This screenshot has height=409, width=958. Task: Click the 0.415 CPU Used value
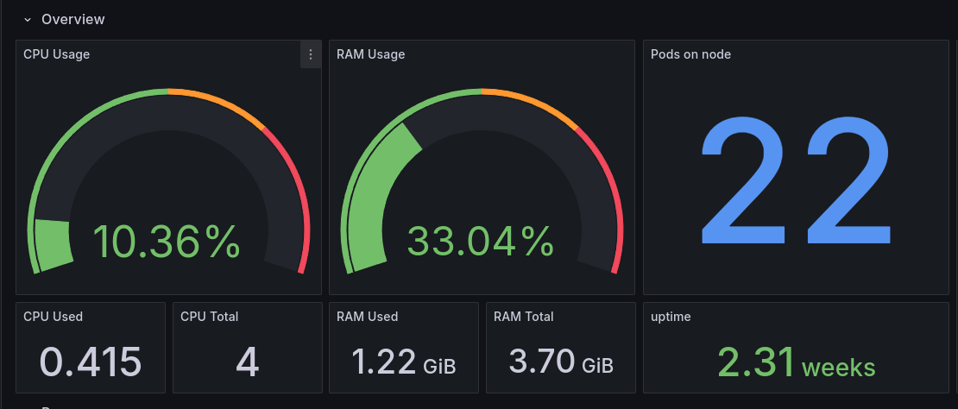[91, 362]
